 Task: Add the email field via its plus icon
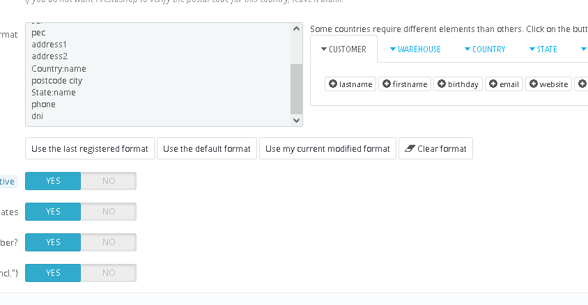click(493, 84)
